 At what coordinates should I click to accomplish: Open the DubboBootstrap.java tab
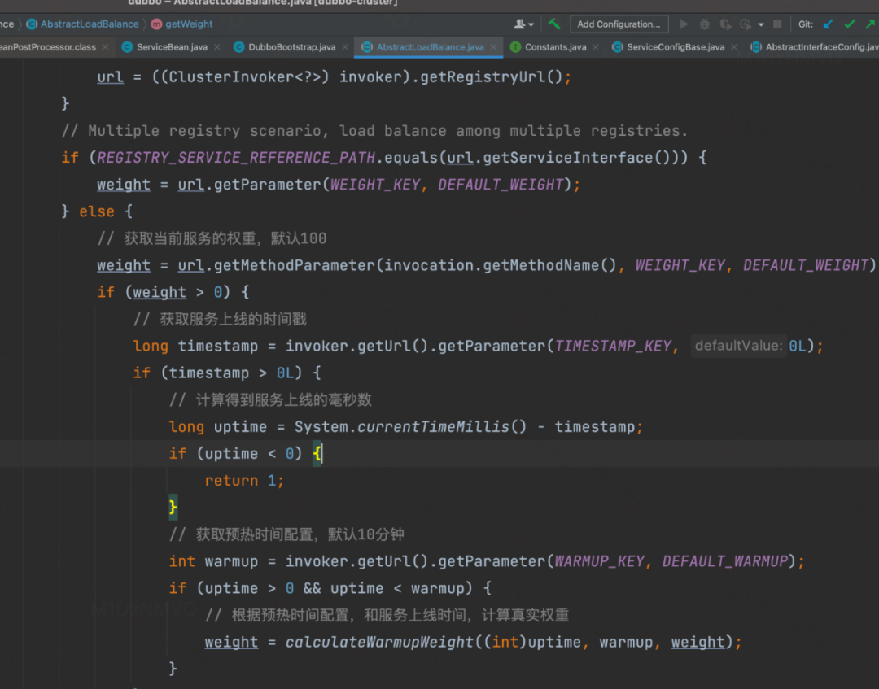pyautogui.click(x=292, y=47)
